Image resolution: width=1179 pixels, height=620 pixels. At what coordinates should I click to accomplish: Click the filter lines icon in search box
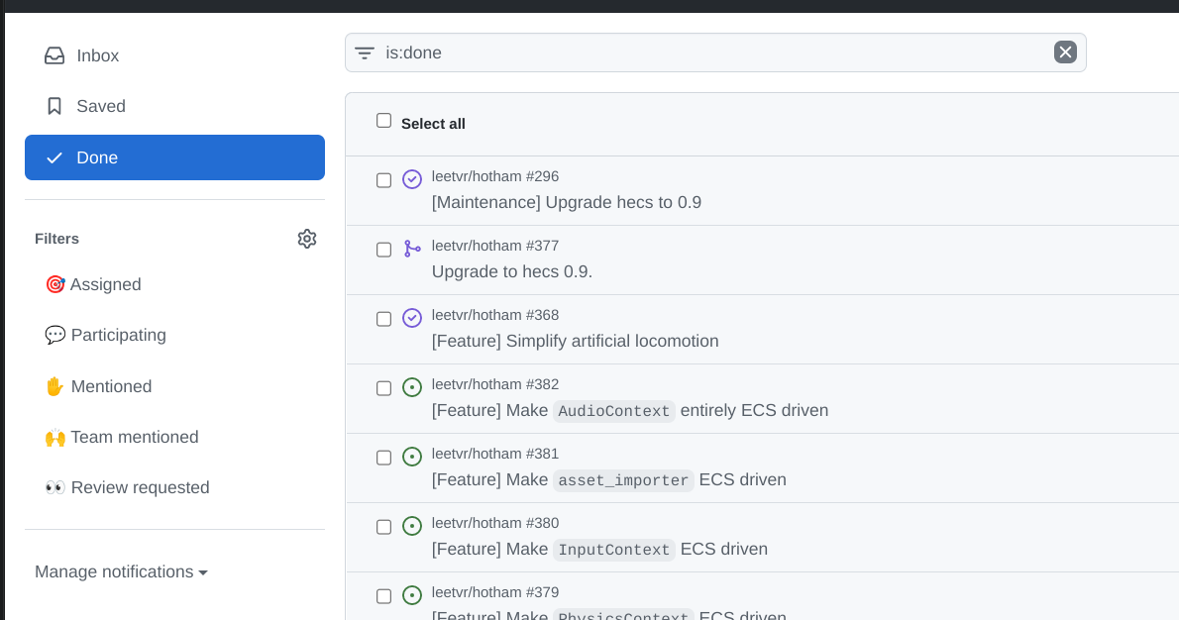(365, 53)
